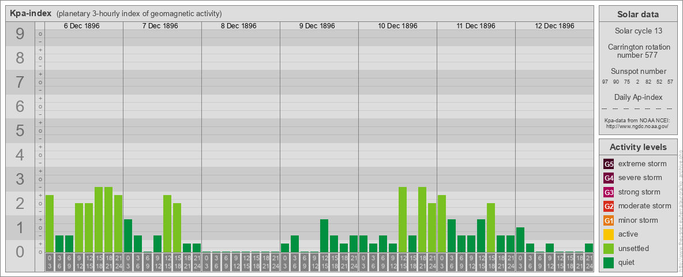Image resolution: width=683 pixels, height=277 pixels.
Task: Click sunspot number value 2
Action: click(x=637, y=82)
